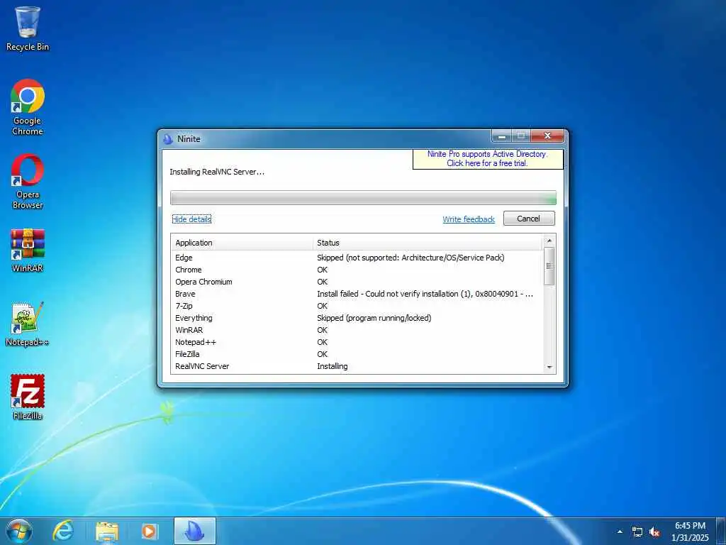Select the Notepad++ desktop shortcut
The width and height of the screenshot is (726, 545).
pyautogui.click(x=28, y=324)
